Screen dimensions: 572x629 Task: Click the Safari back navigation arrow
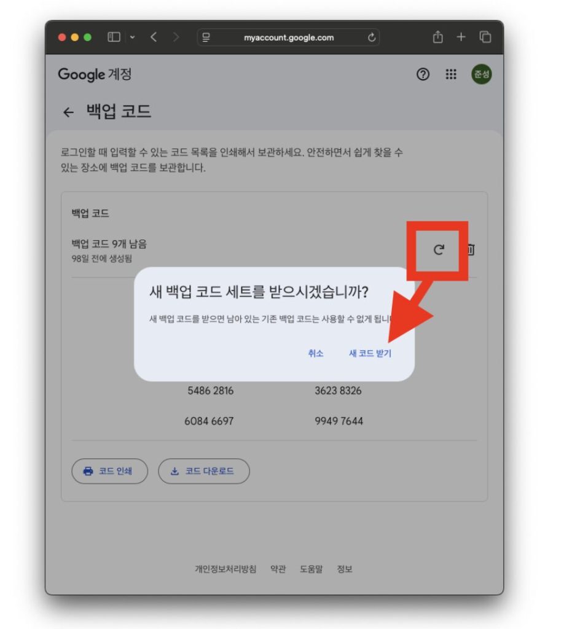click(x=154, y=37)
